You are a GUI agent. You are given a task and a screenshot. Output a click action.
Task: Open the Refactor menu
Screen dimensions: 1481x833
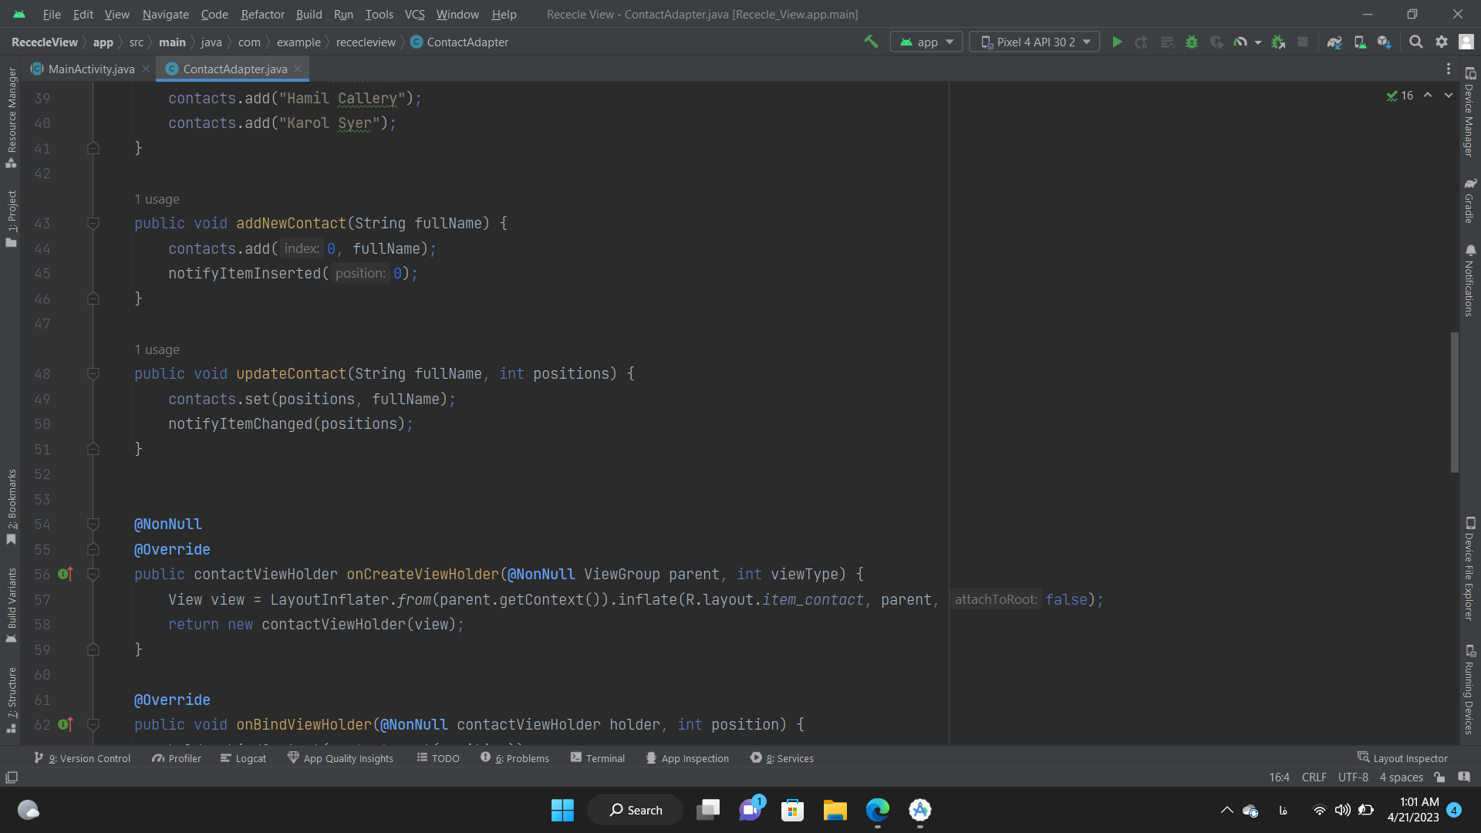click(262, 14)
